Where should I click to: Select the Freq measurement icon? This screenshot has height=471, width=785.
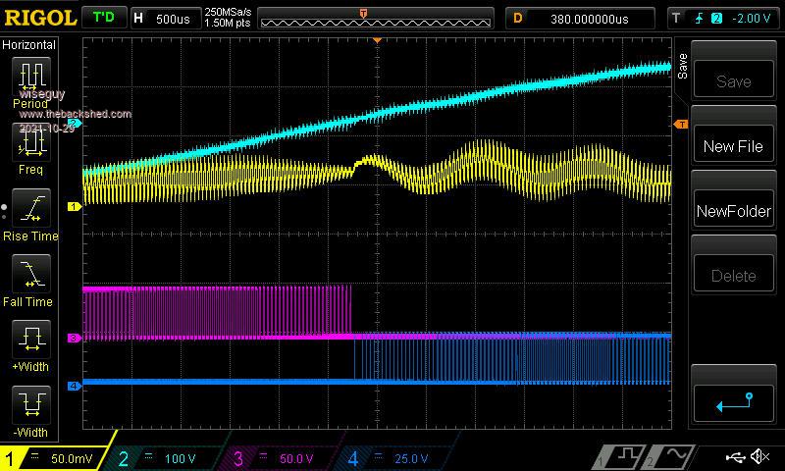pyautogui.click(x=32, y=145)
